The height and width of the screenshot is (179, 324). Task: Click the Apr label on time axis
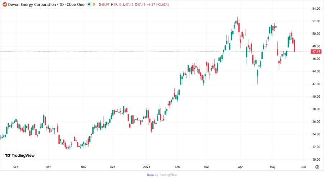[x=240, y=167]
